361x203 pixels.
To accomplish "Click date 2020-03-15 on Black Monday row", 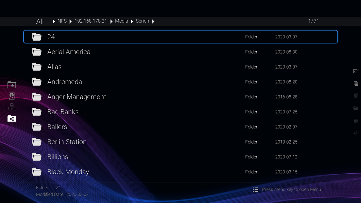I will 286,172.
